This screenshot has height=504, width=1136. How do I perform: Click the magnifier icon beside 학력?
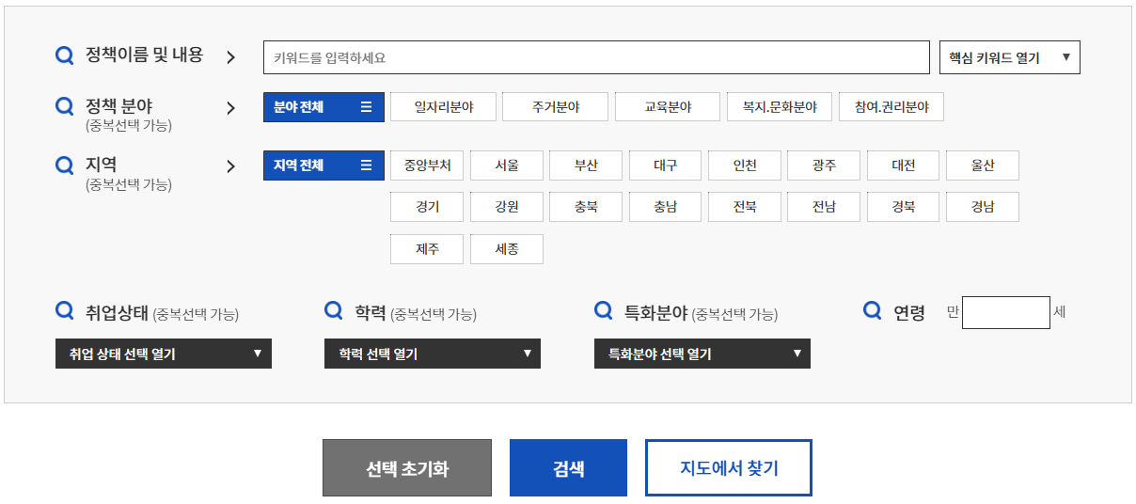pos(334,311)
